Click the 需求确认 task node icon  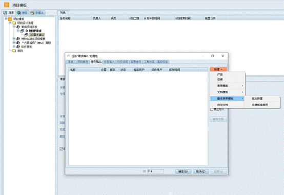click(26, 35)
